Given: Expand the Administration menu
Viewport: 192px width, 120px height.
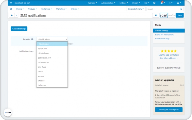Looking at the screenshot, I should pyautogui.click(x=108, y=3).
